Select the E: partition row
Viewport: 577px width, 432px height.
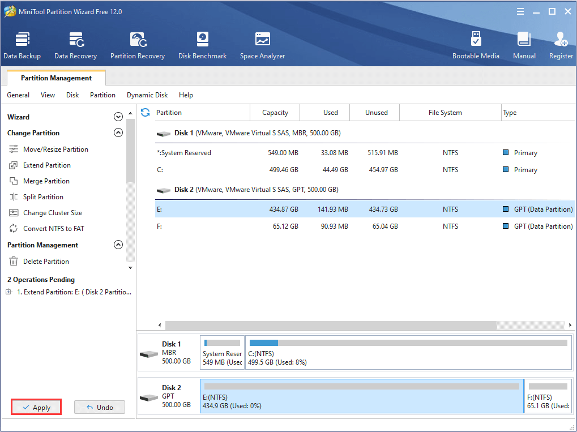tap(365, 209)
